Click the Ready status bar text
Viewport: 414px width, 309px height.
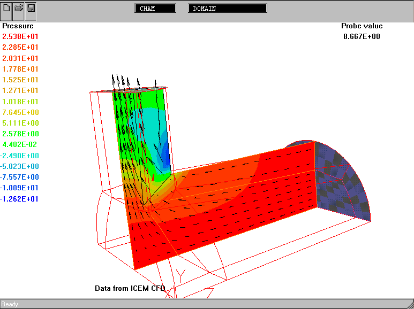click(x=10, y=304)
